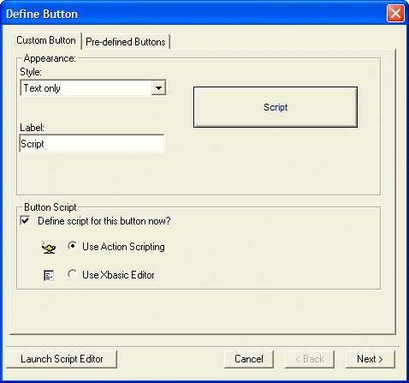Uncheck the Define script for this button checkbox
The height and width of the screenshot is (383, 409).
pos(26,221)
